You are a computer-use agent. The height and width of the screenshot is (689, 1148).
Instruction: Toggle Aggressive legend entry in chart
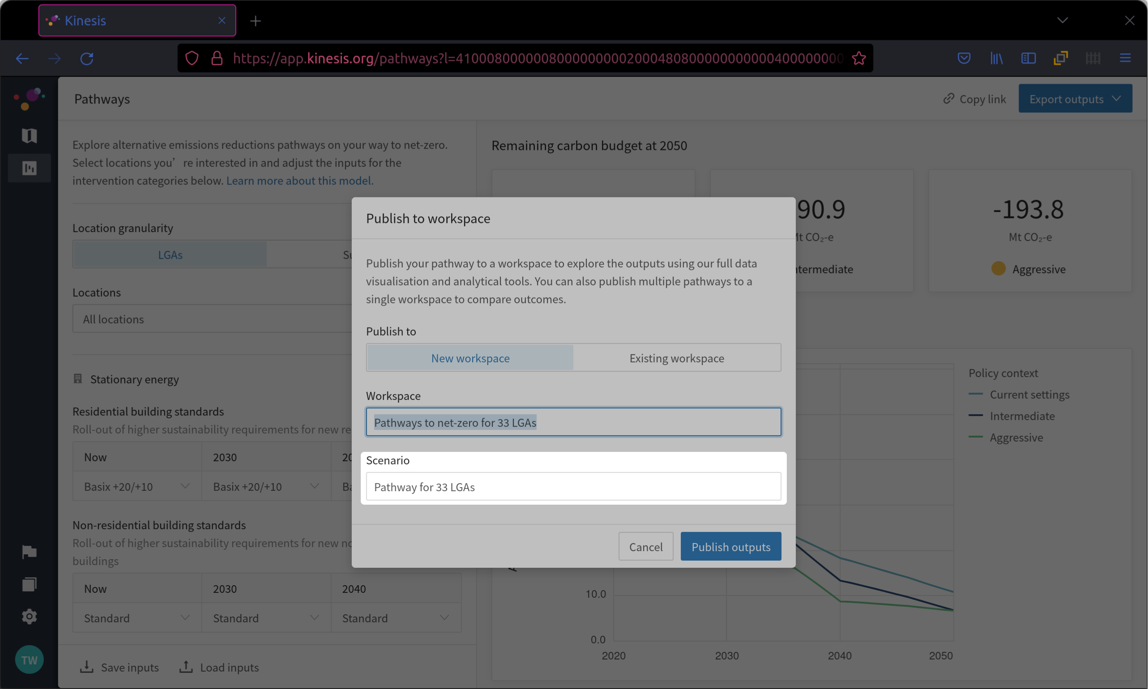[1007, 438]
